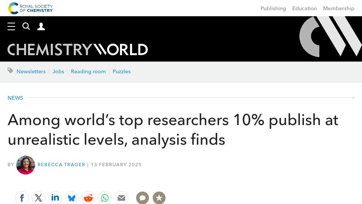Open the hamburger navigation menu
The height and width of the screenshot is (204, 362).
(11, 26)
